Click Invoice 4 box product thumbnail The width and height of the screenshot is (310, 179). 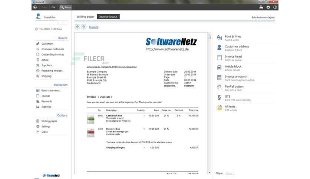click(91, 132)
